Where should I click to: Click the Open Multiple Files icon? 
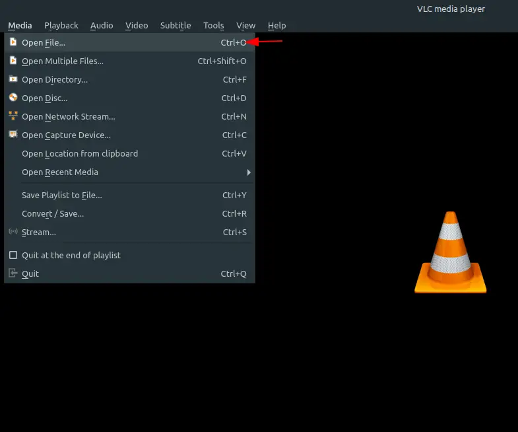[13, 61]
